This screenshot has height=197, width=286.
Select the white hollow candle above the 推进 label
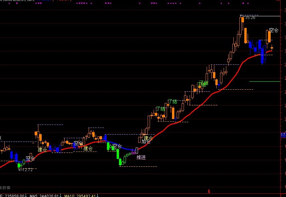pos(137,150)
